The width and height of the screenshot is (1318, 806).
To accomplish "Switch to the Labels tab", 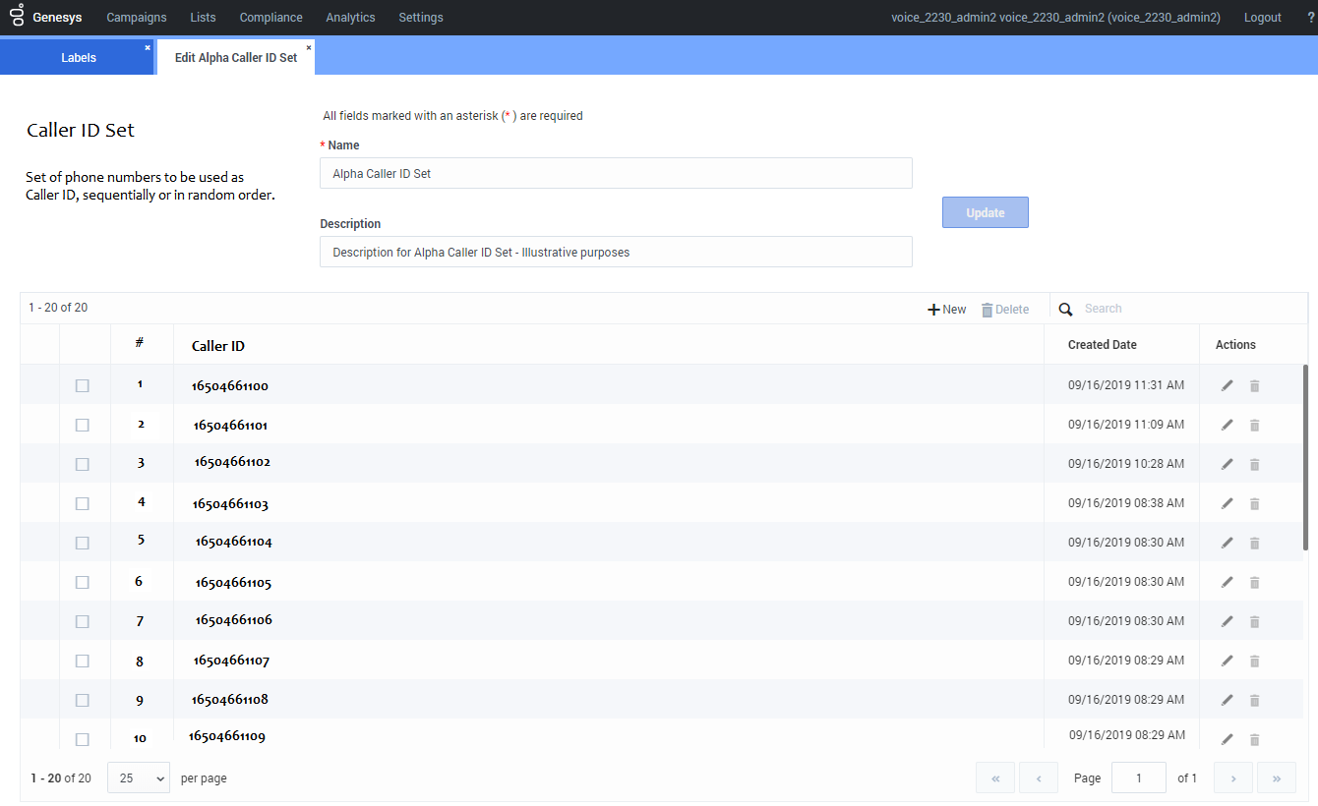I will click(x=78, y=58).
